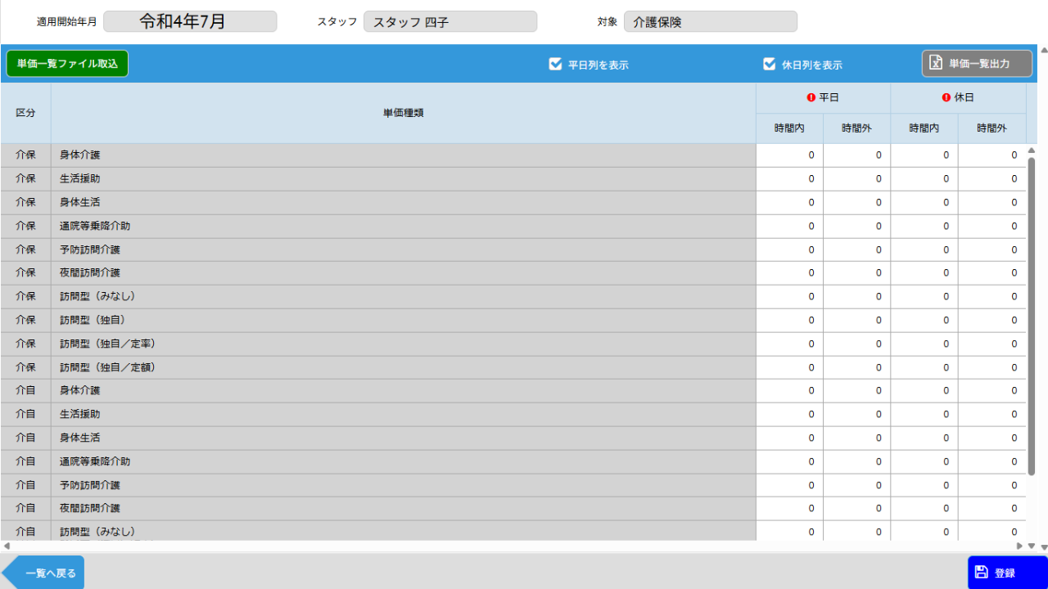
Task: Click the 単価一覧ファイル取込 button
Action: click(67, 64)
